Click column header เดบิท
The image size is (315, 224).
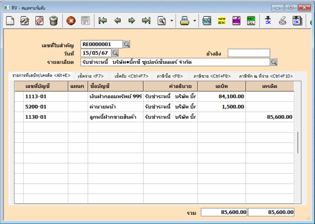222,87
